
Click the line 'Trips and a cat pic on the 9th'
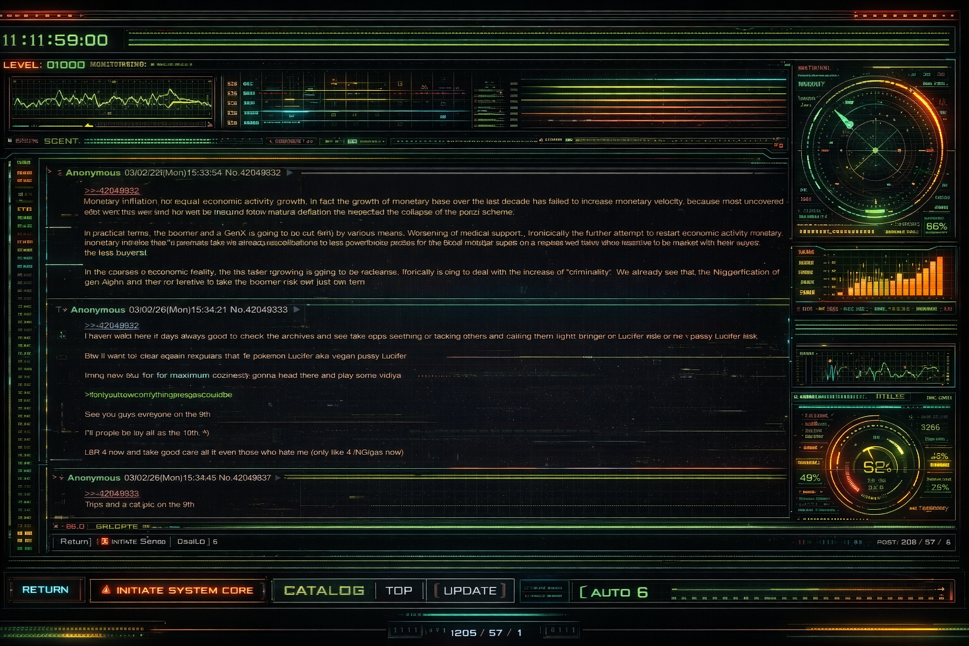(139, 505)
